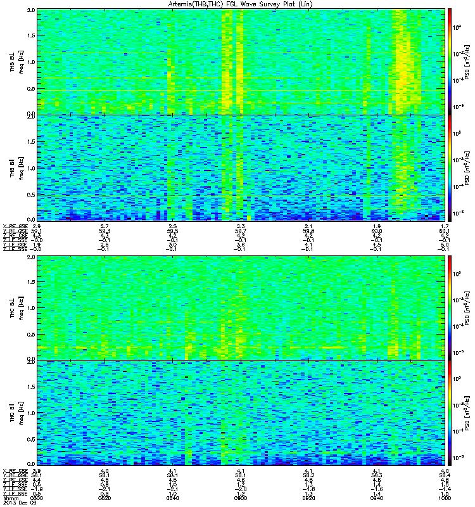475x507 pixels.
Task: Click the PSD [nT²/Hz] label of the THB B∥ color bar
Action: [x=467, y=168]
